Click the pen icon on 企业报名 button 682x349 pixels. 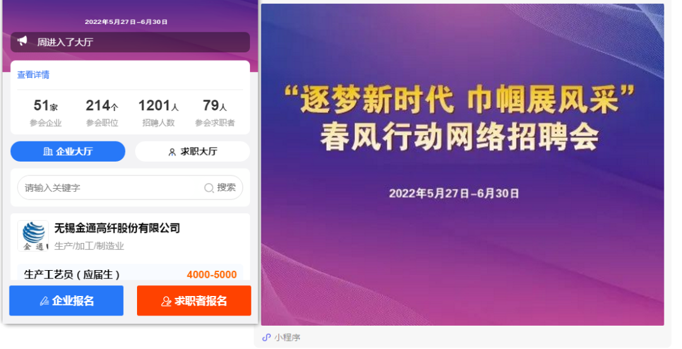44,301
